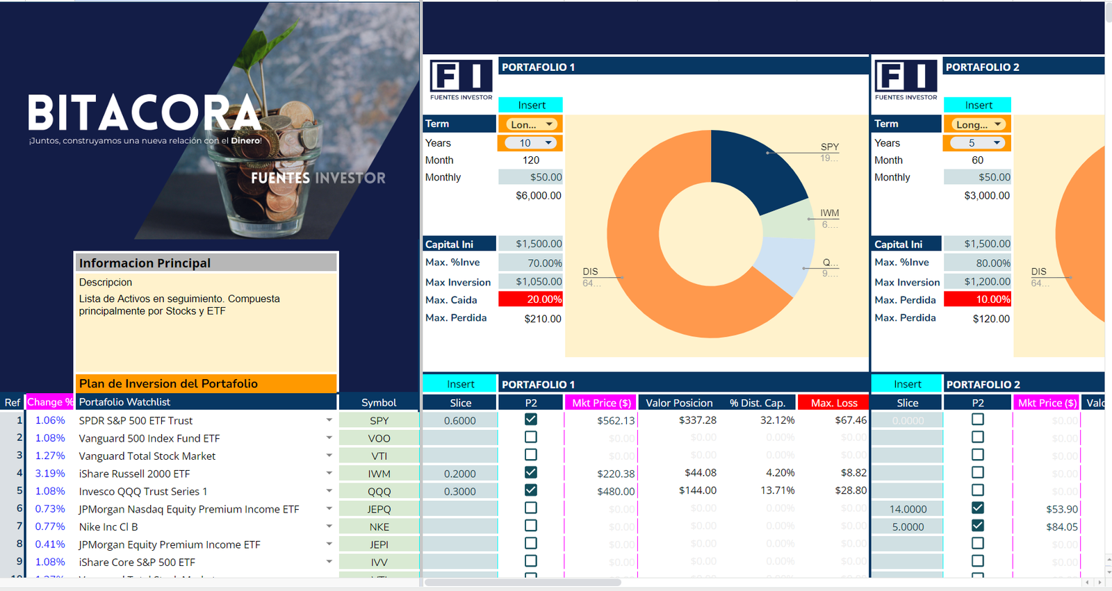Select the Max. %Inve cell showing 80.00%
The height and width of the screenshot is (591, 1112).
977,263
